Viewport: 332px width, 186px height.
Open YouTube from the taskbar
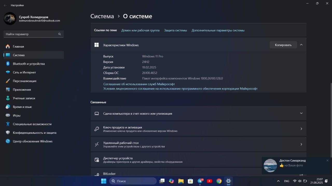tap(210, 181)
